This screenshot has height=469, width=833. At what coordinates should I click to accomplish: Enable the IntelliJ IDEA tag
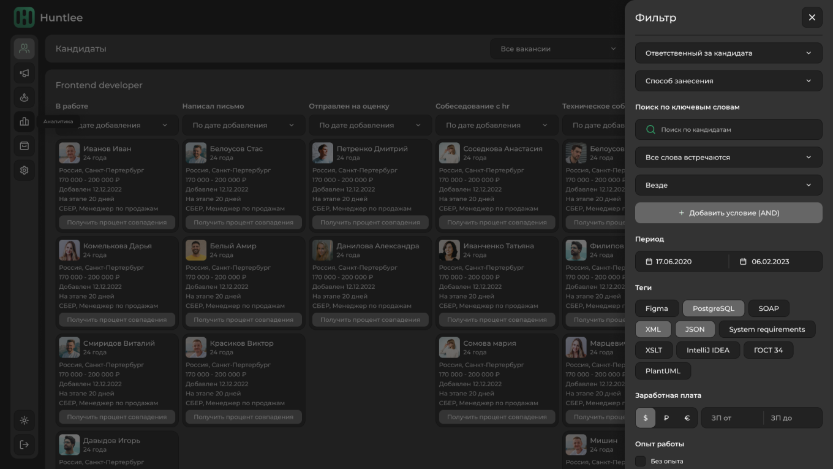pos(708,350)
